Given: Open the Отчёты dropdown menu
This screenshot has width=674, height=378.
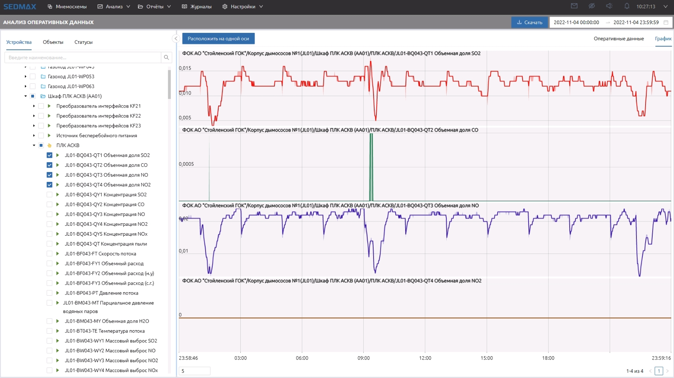Looking at the screenshot, I should pos(154,7).
